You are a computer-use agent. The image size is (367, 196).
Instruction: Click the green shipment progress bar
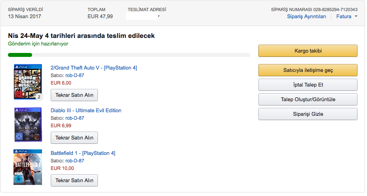20,55
